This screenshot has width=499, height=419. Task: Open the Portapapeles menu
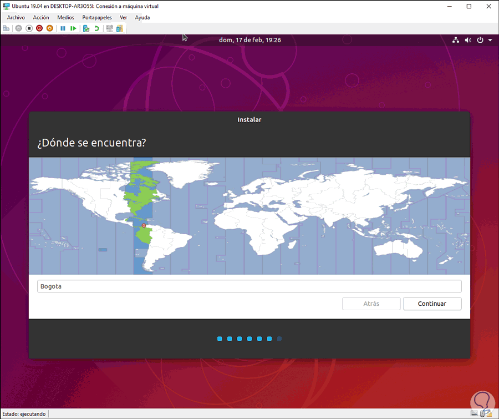click(x=97, y=18)
